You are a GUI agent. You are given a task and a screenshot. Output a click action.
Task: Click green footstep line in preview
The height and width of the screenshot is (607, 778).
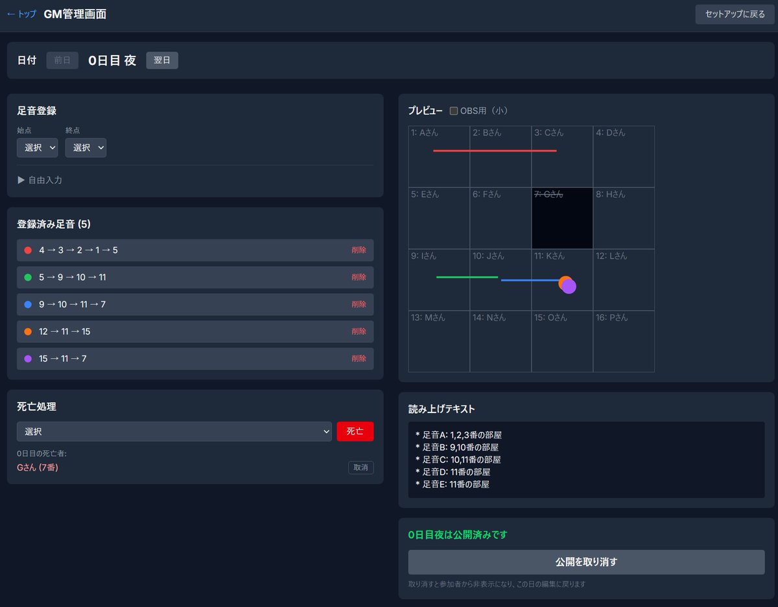(x=467, y=277)
